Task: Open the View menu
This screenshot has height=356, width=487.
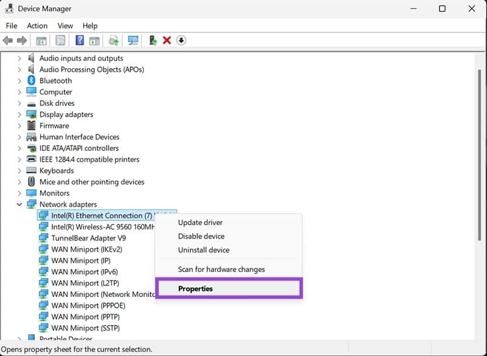Action: click(x=65, y=26)
